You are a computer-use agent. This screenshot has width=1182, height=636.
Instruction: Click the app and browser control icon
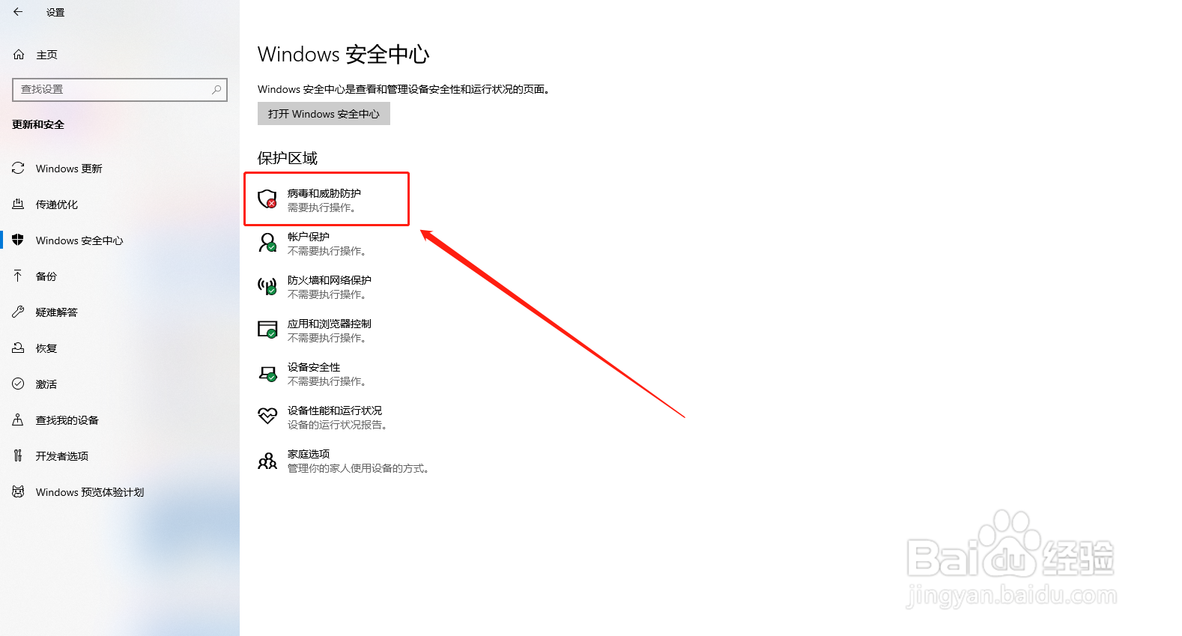(x=267, y=330)
